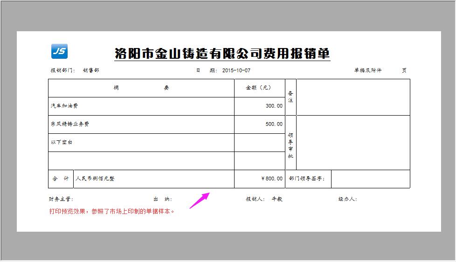Click the 金额（元） column header
Screen dimensions: 456x262
click(259, 88)
